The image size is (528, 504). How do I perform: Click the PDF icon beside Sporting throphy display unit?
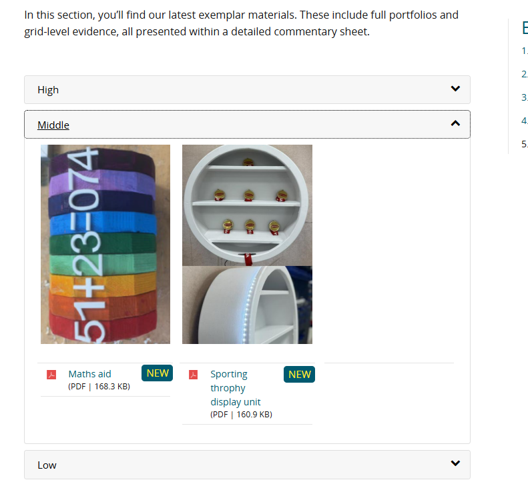pos(194,375)
